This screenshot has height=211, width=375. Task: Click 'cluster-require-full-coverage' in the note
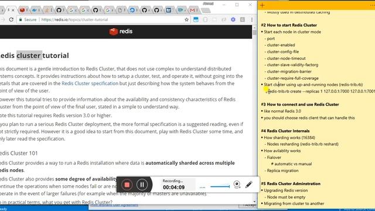click(293, 78)
